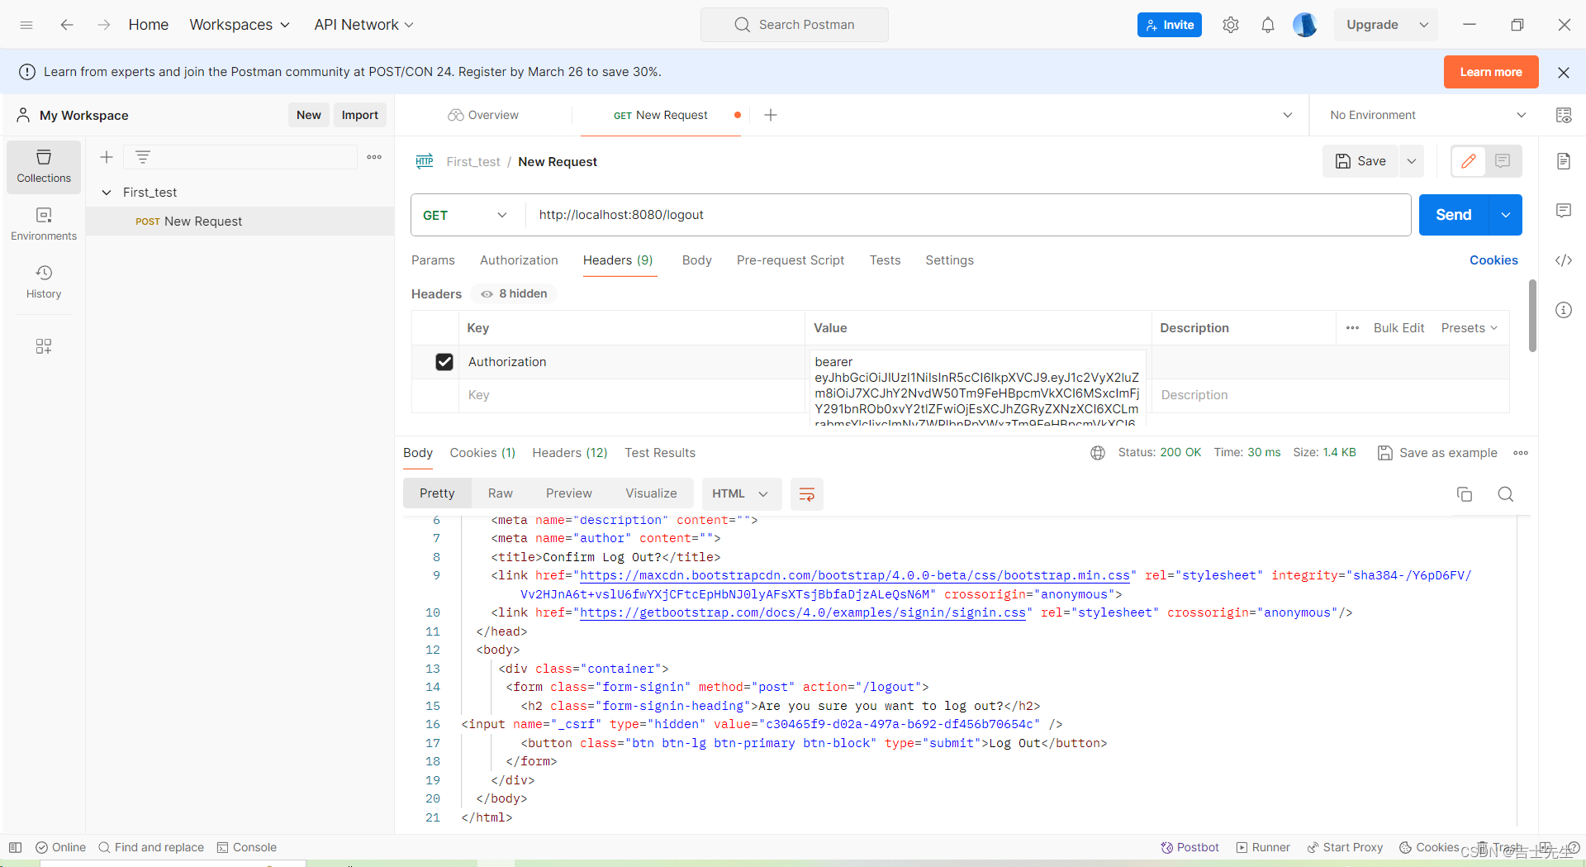
Task: Open the HTML format dropdown
Action: pyautogui.click(x=740, y=493)
